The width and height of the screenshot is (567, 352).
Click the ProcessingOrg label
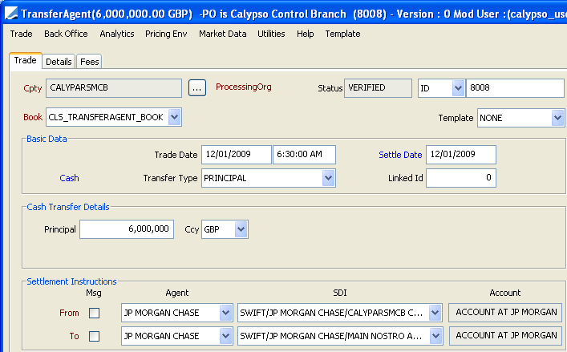[243, 87]
